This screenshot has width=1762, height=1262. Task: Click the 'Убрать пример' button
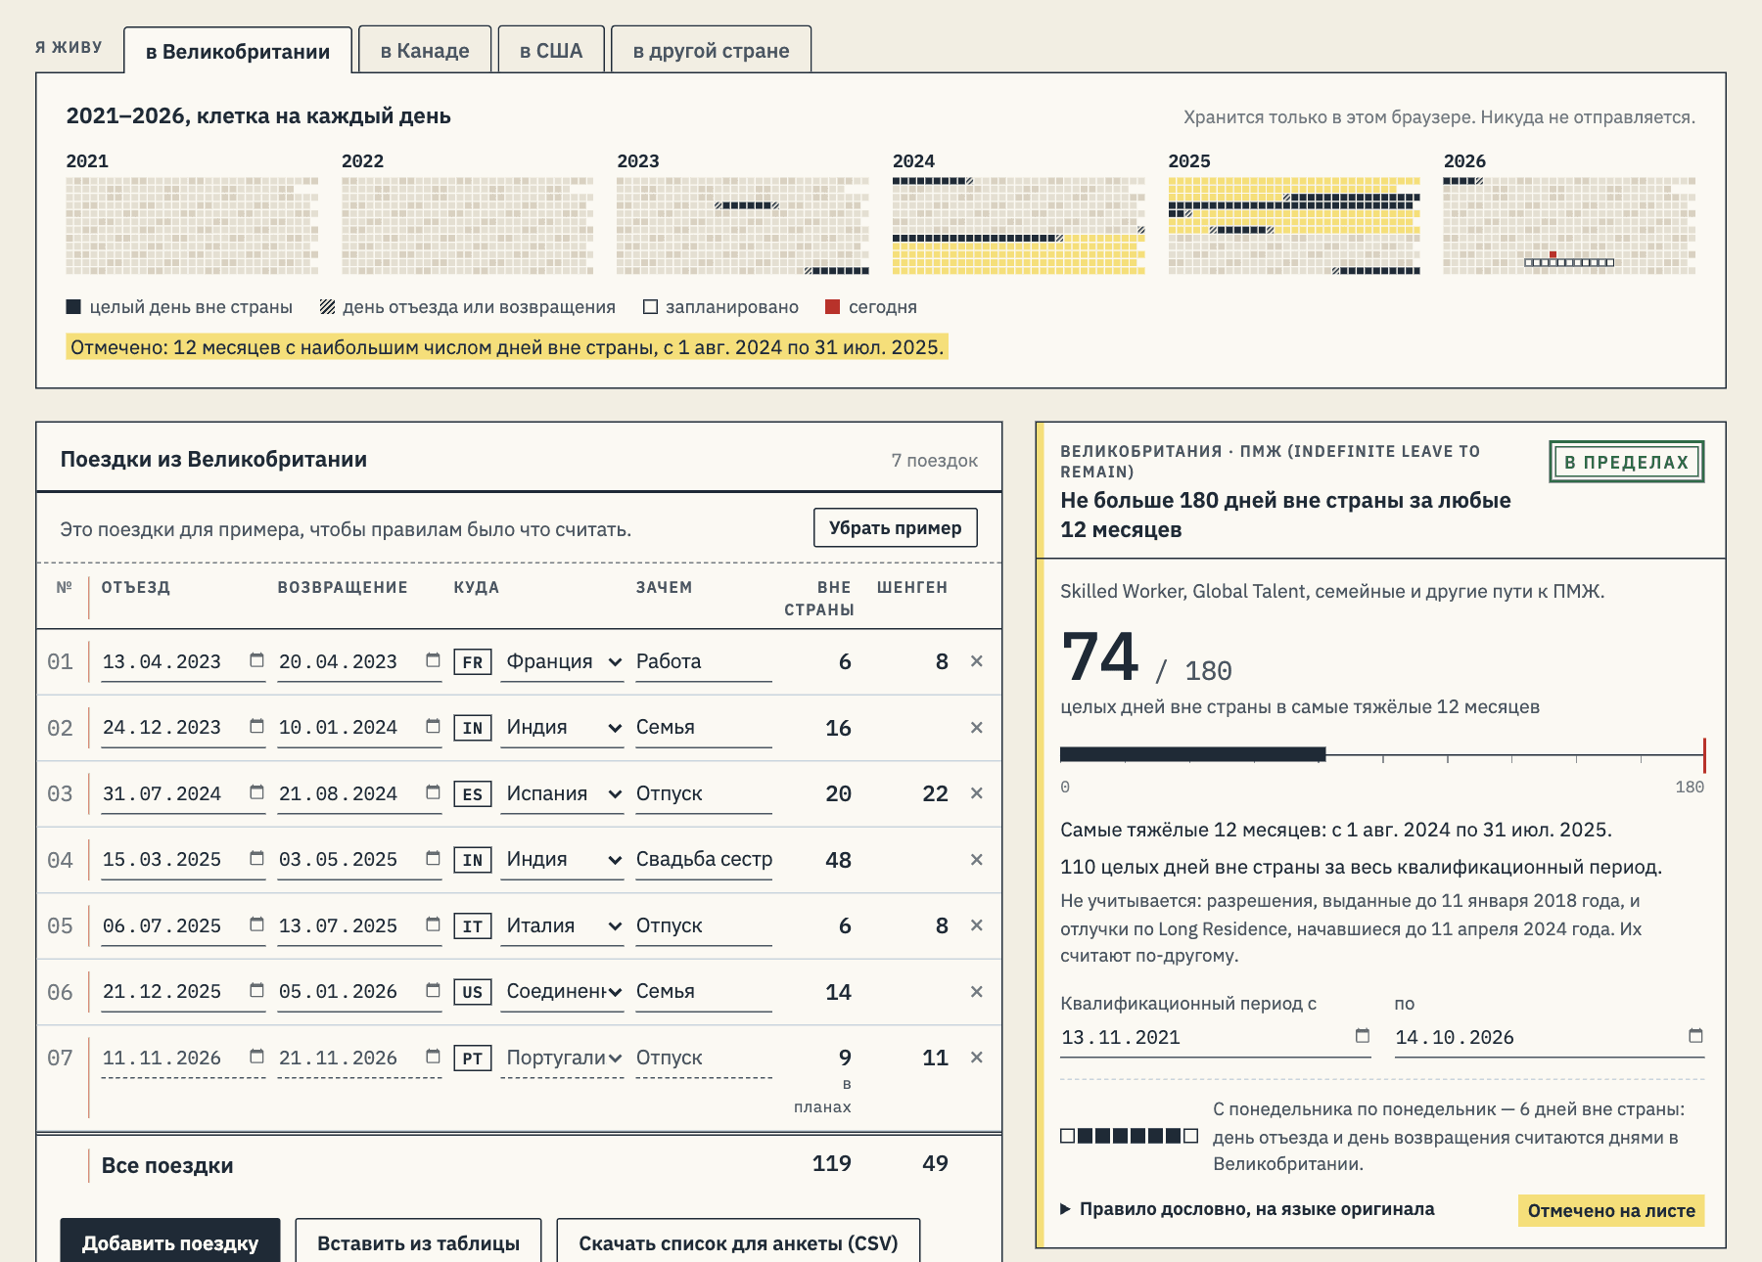(x=896, y=528)
